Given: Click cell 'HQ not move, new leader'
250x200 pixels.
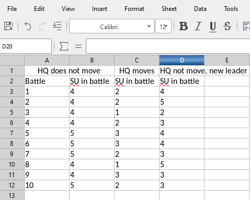Looking at the screenshot, I should [x=204, y=71].
